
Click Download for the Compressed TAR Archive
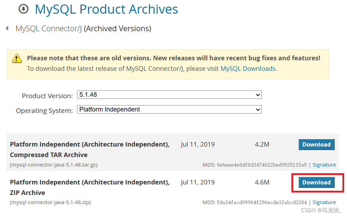pos(316,144)
